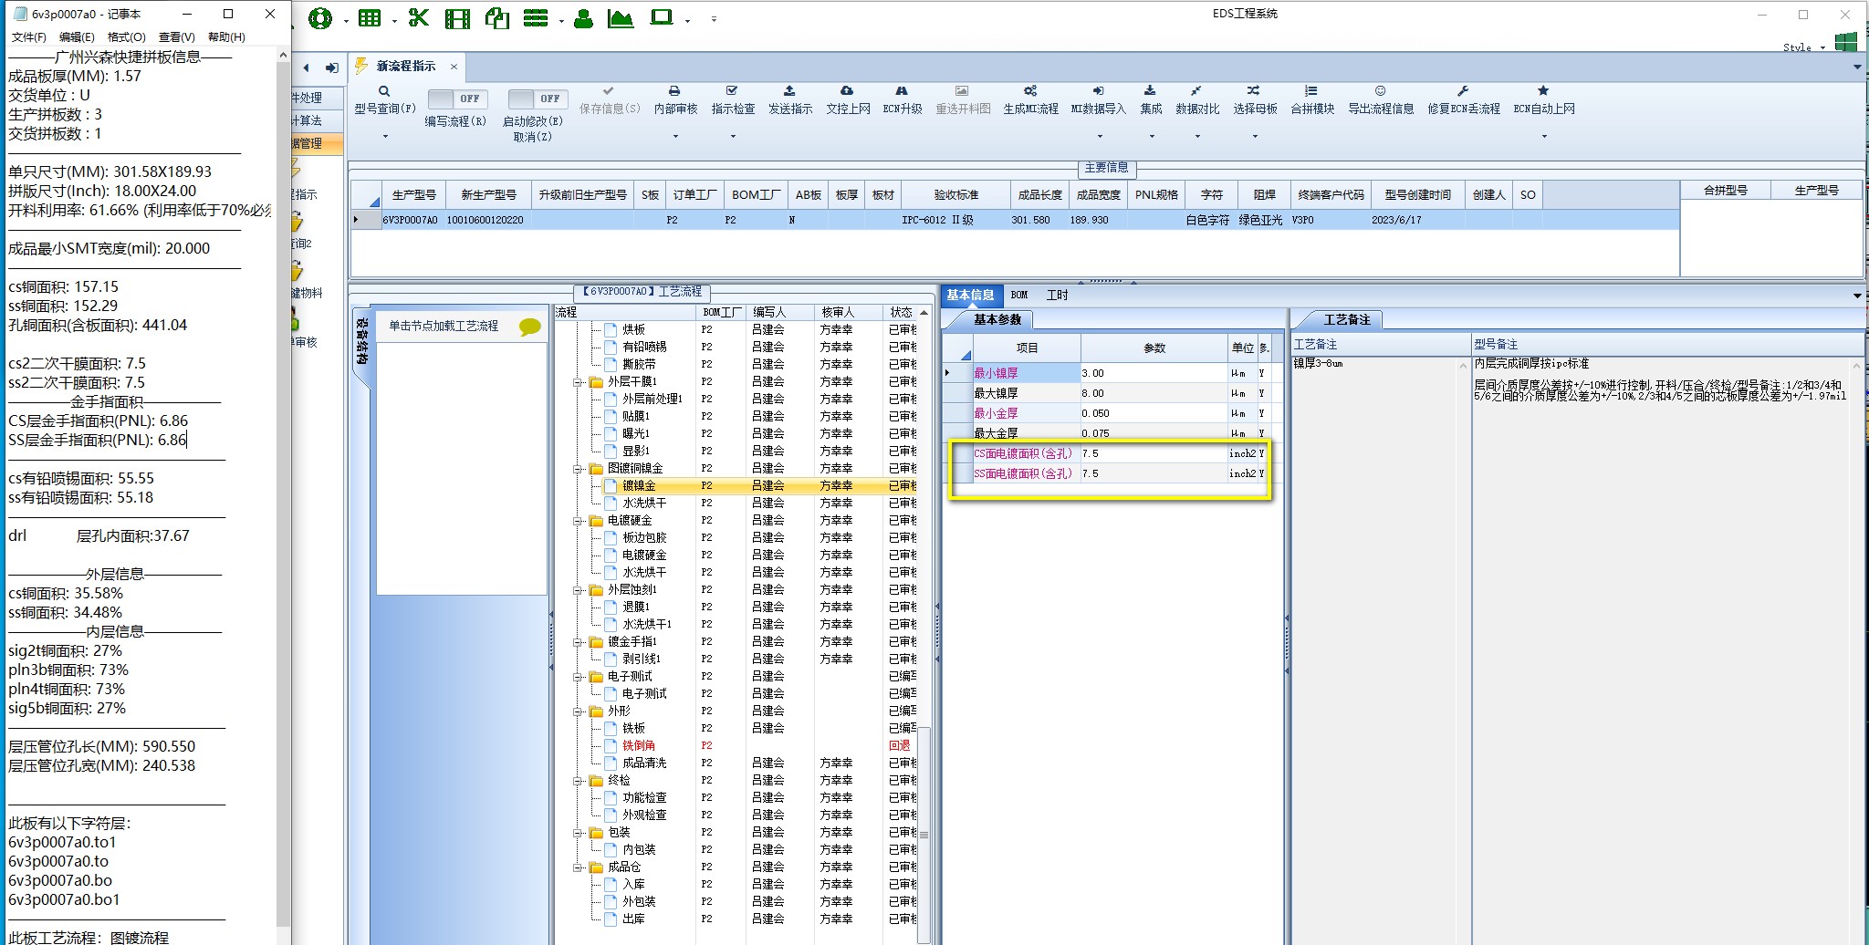Click CS面电镀面积(含孔) value field
The width and height of the screenshot is (1869, 945).
[1154, 453]
